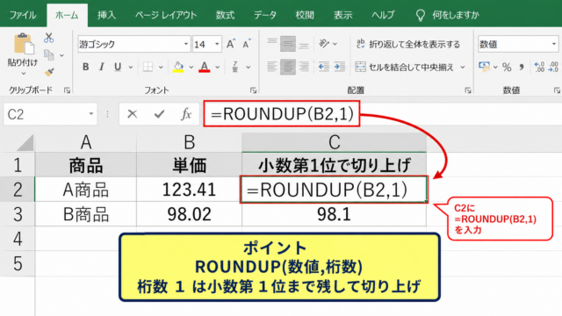Select cell containing 98.1
Image resolution: width=562 pixels, height=316 pixels.
pyautogui.click(x=334, y=214)
